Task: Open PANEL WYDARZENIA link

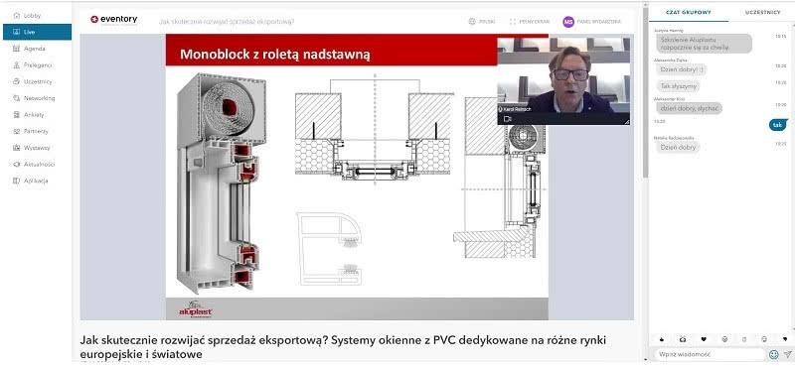Action: pos(599,22)
